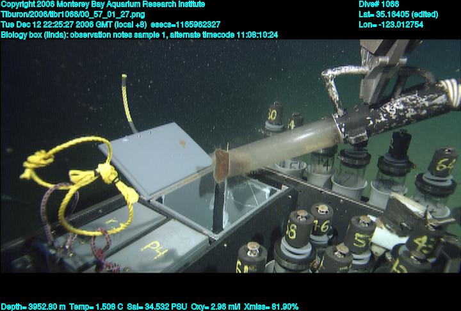Image resolution: width=461 pixels, height=311 pixels.
Task: Click the Biology box (linda) observation notes line
Action: pyautogui.click(x=140, y=35)
